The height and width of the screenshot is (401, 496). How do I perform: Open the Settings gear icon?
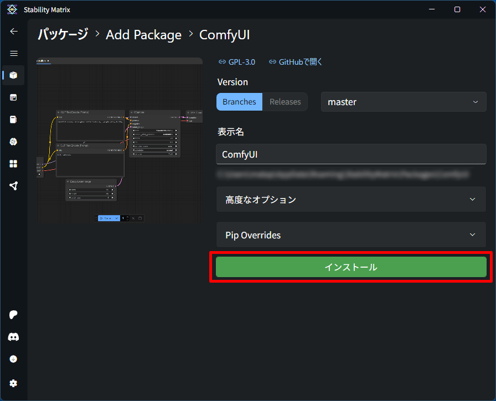click(13, 383)
